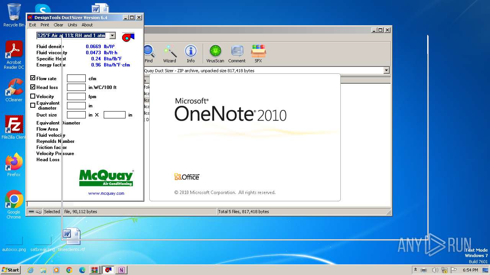Screen dimensions: 490x275
Task: Click the volume icon in system tray
Action: [435, 270]
